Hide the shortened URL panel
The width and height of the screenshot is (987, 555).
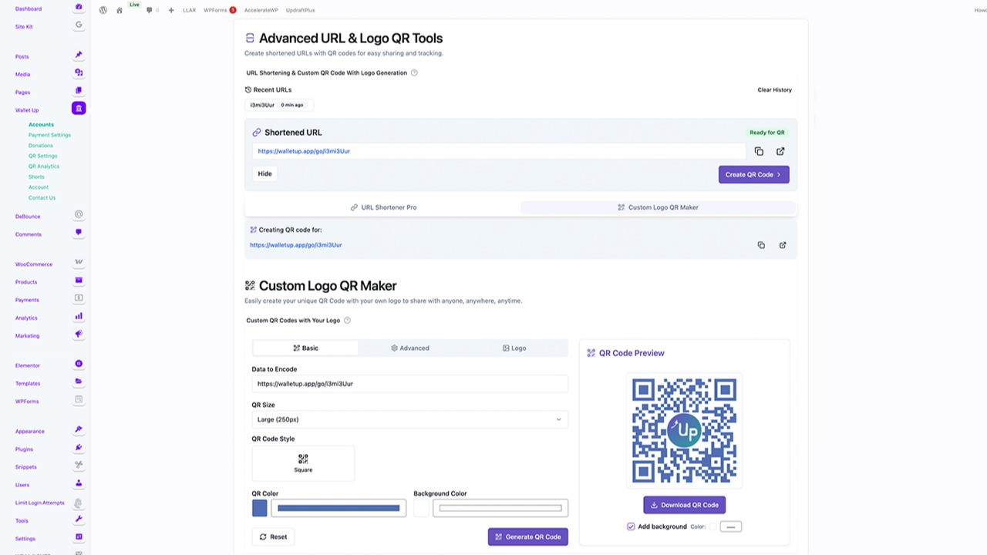(264, 173)
